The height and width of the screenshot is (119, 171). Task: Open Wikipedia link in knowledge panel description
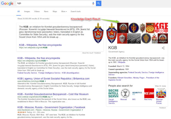[121, 62]
